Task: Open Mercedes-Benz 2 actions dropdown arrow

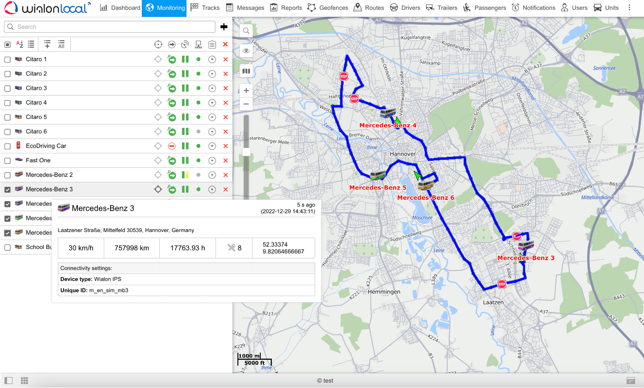Action: pos(212,175)
